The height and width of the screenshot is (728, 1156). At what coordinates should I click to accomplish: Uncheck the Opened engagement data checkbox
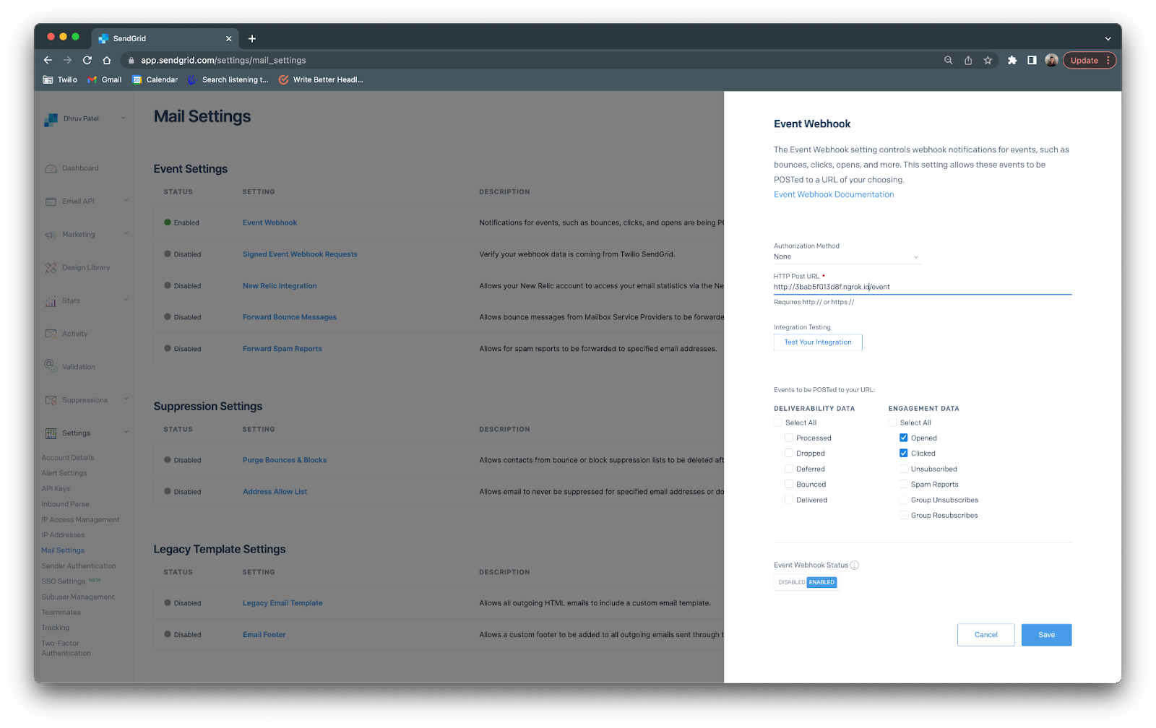click(903, 437)
